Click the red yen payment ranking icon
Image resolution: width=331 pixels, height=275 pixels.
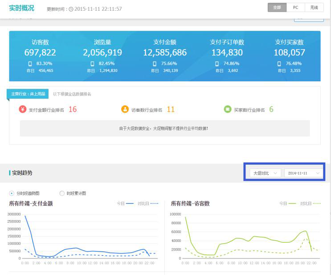click(x=23, y=109)
